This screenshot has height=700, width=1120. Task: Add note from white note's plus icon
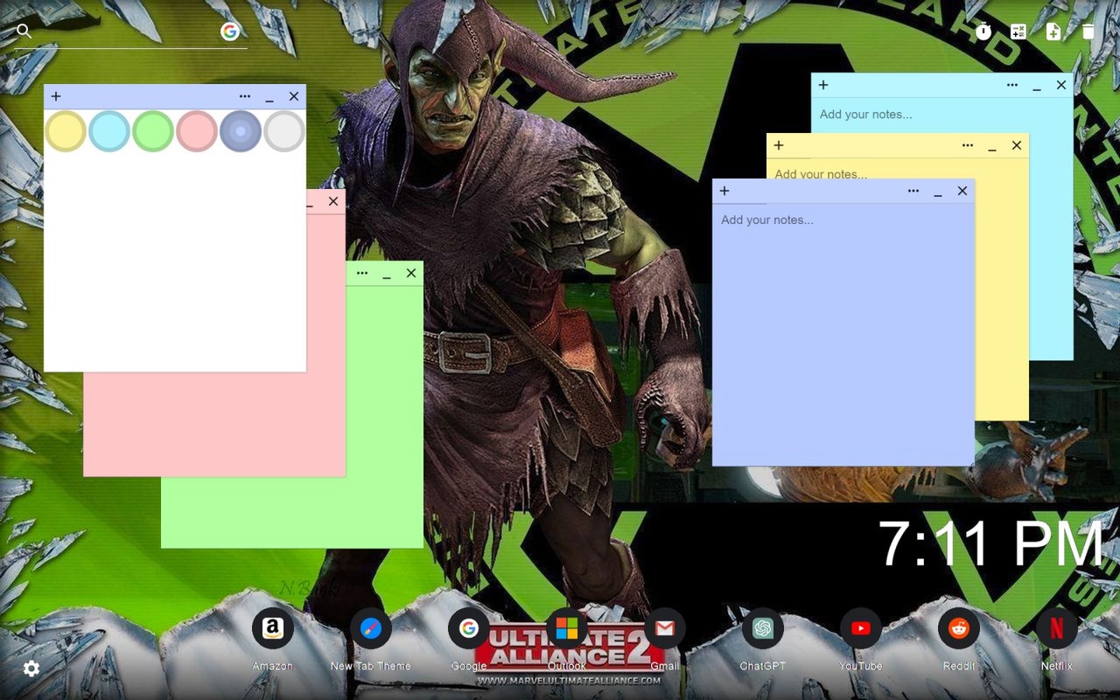[x=56, y=96]
